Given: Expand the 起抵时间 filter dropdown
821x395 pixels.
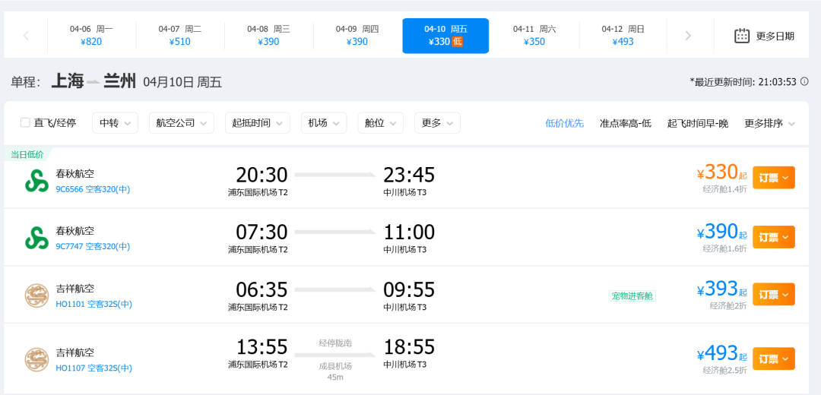Looking at the screenshot, I should (x=257, y=123).
